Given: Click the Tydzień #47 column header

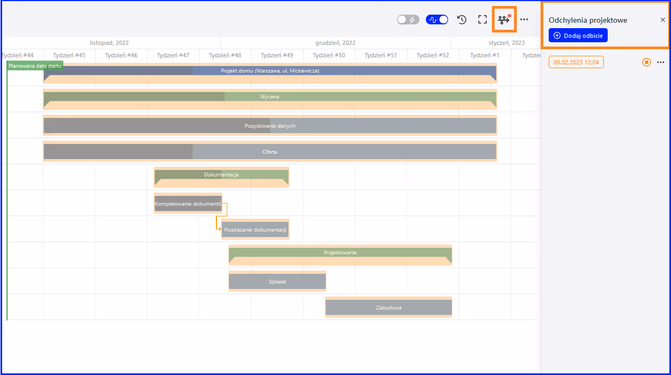Looking at the screenshot, I should pyautogui.click(x=173, y=55).
